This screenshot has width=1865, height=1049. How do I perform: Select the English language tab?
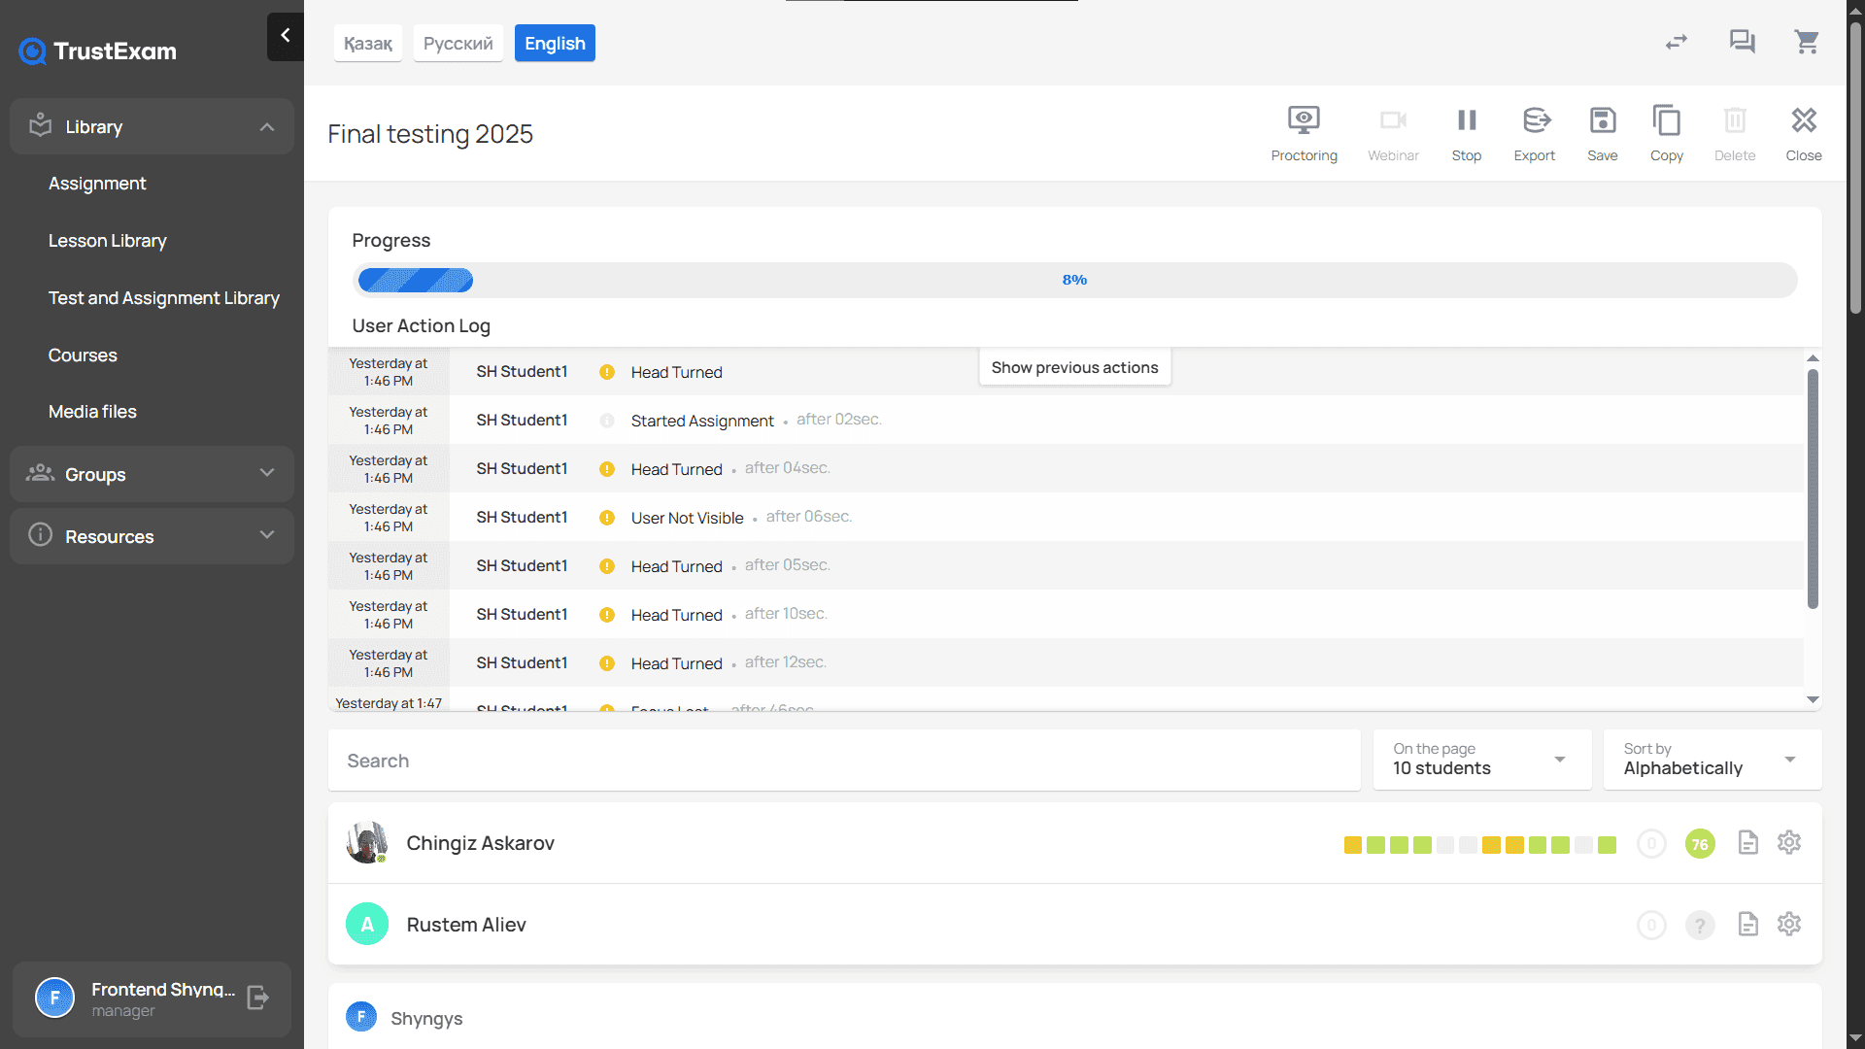(x=555, y=44)
